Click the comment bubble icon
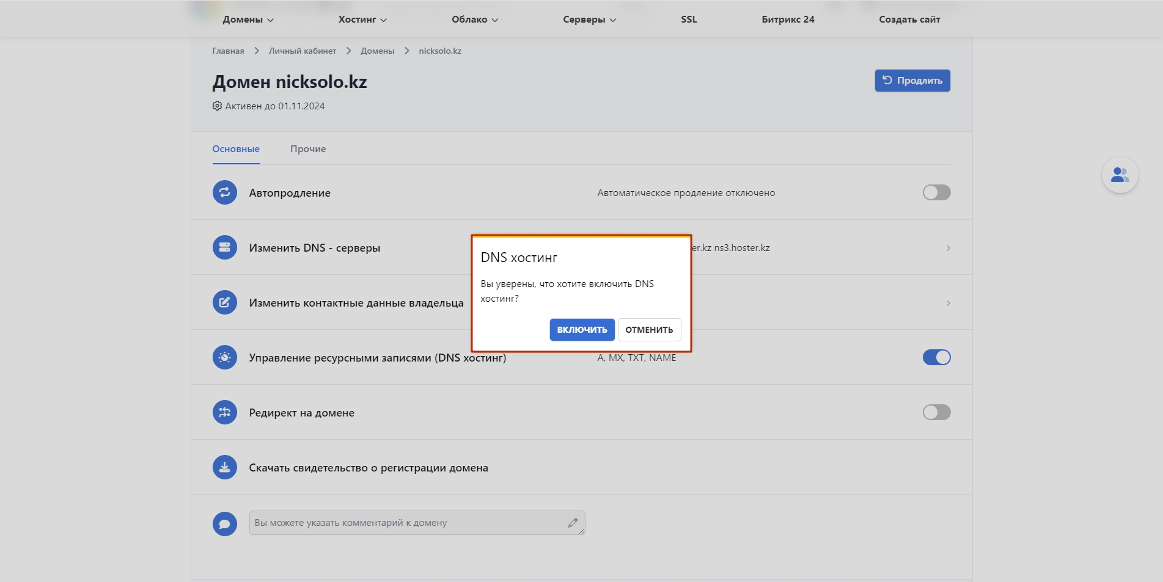The width and height of the screenshot is (1163, 582). (x=224, y=523)
